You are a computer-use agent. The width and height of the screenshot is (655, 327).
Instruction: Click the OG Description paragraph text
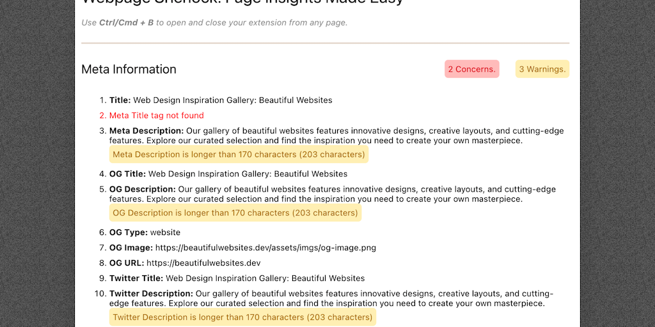[333, 194]
